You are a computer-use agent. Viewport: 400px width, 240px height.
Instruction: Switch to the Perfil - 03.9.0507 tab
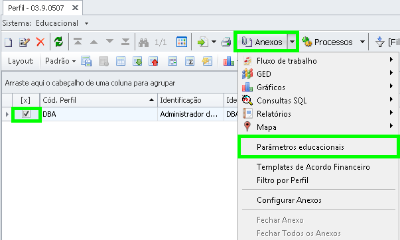36,8
